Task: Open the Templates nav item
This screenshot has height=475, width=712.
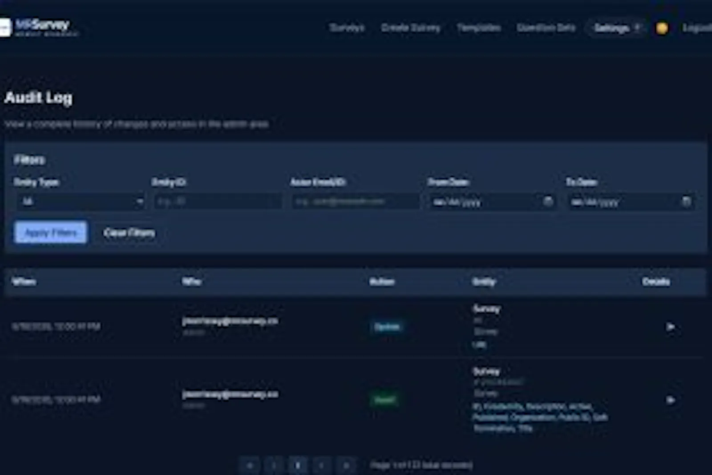Action: pyautogui.click(x=478, y=28)
